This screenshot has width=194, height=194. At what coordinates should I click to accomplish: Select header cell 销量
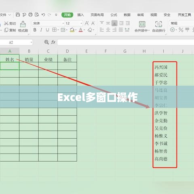point(29,59)
